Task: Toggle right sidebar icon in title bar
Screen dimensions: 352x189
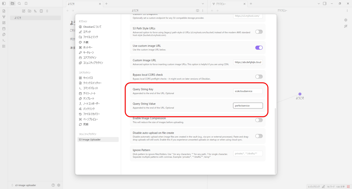Action: pos(325,4)
